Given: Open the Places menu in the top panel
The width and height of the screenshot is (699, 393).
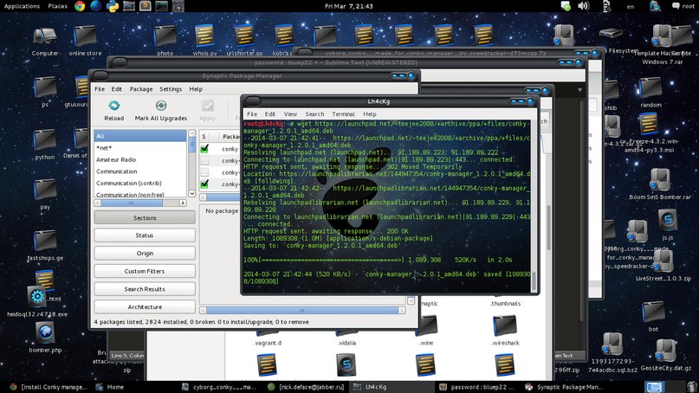Looking at the screenshot, I should tap(58, 6).
